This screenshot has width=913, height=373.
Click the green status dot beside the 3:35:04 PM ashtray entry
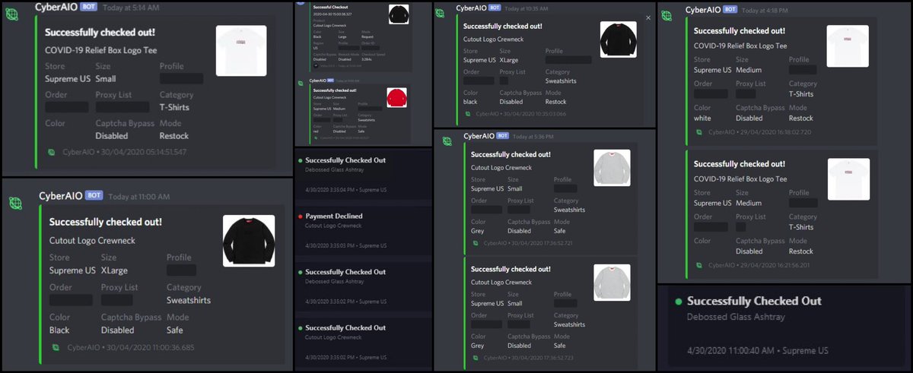tap(301, 160)
